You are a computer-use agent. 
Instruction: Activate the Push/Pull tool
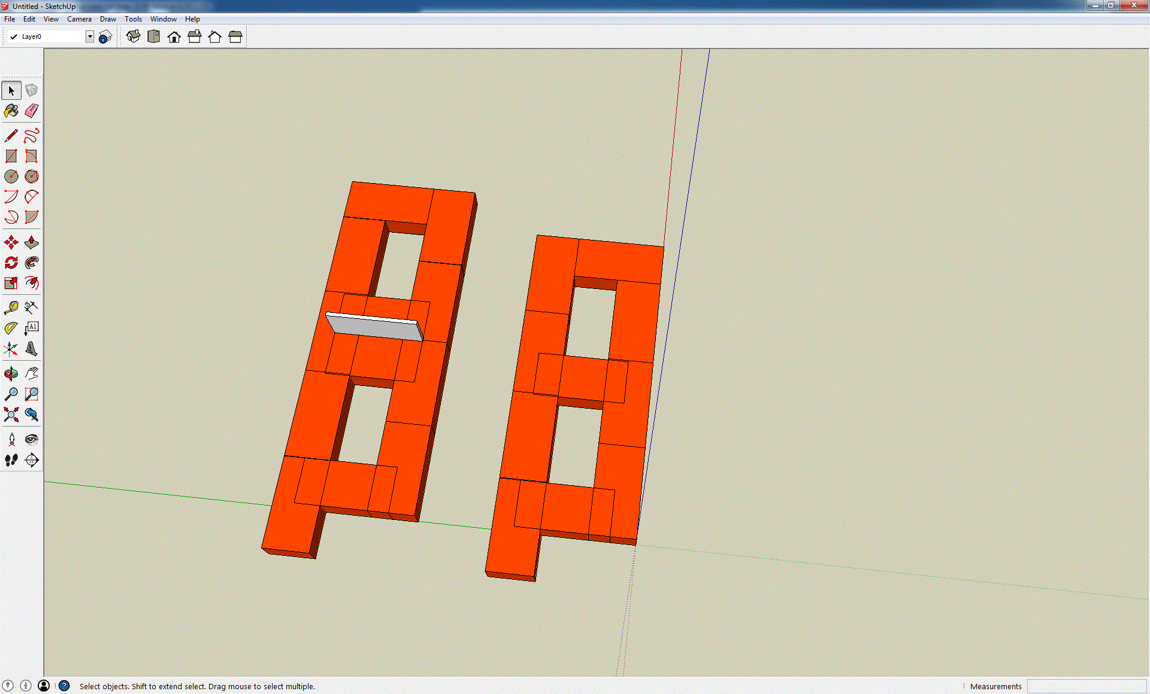(x=32, y=242)
